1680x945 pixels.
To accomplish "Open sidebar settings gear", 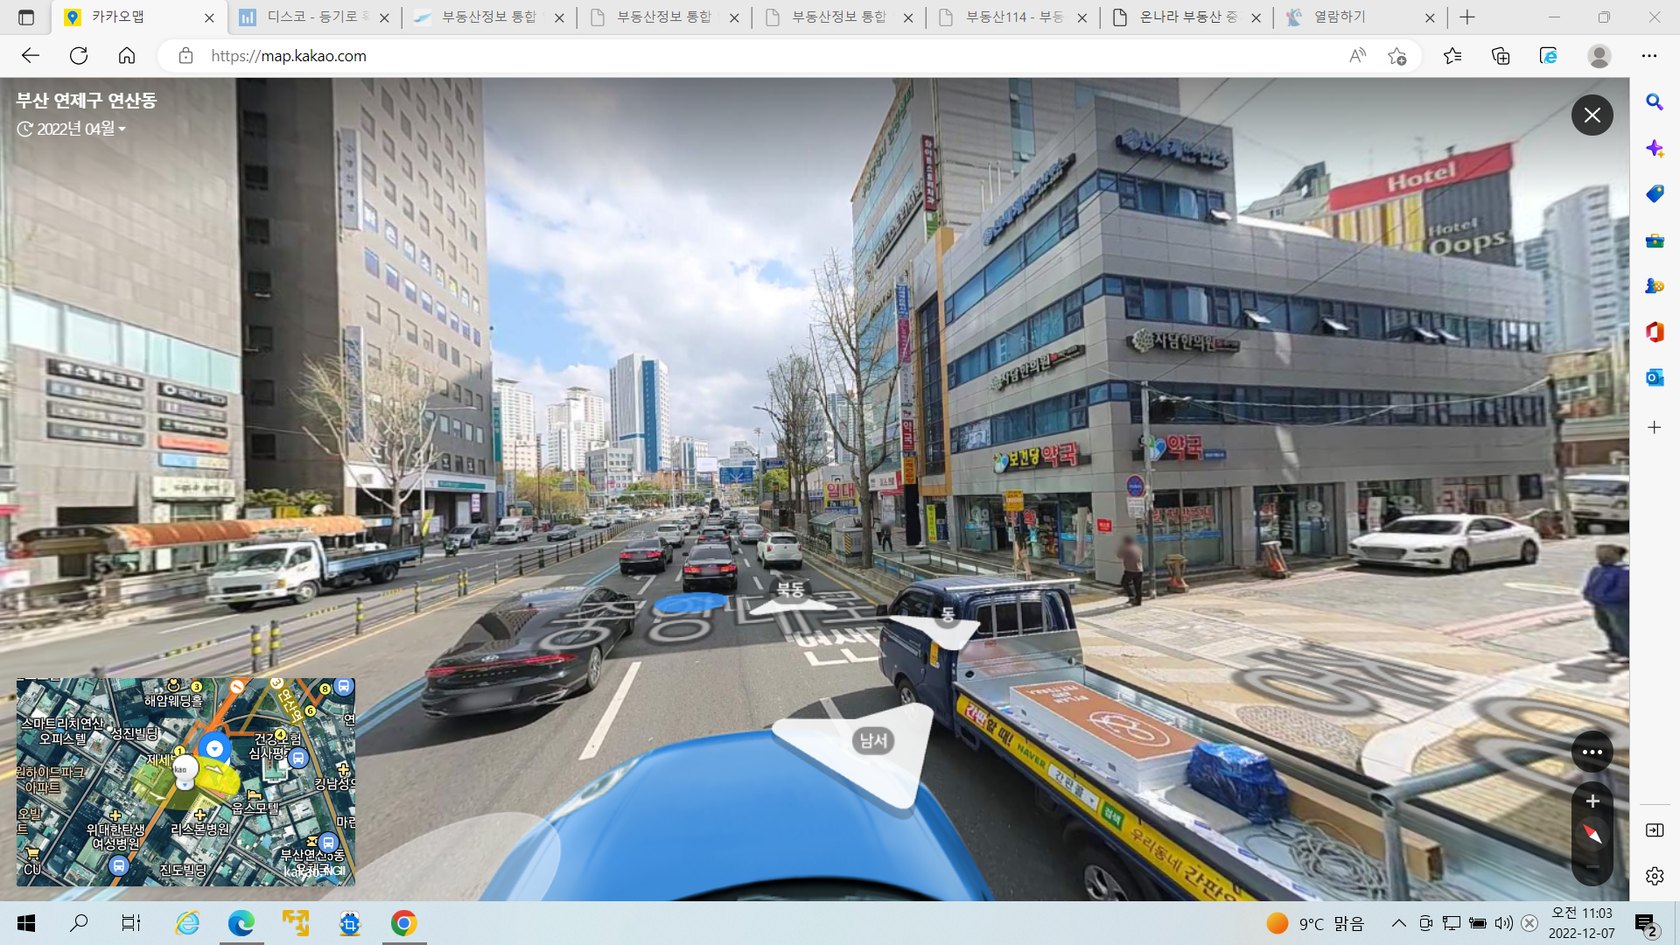I will [x=1654, y=876].
